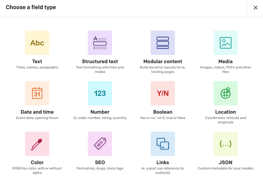
Task: Pick the SEO tag icon
Action: click(x=100, y=144)
